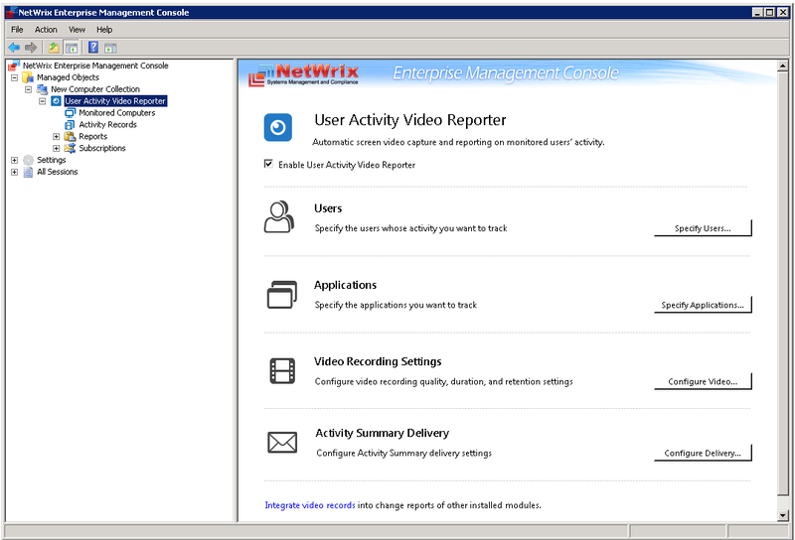
Task: Select the Reports tree label
Action: coord(92,136)
